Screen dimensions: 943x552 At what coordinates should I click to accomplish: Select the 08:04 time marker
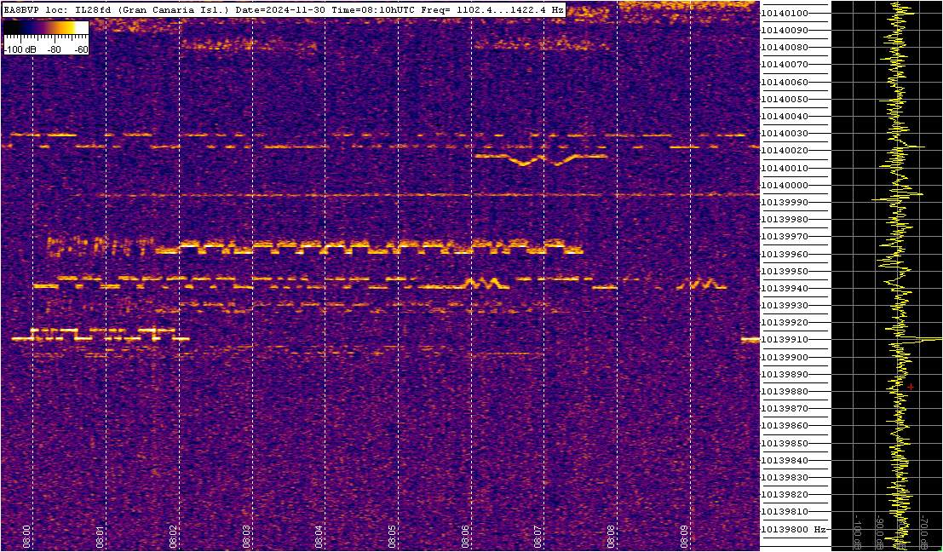319,535
